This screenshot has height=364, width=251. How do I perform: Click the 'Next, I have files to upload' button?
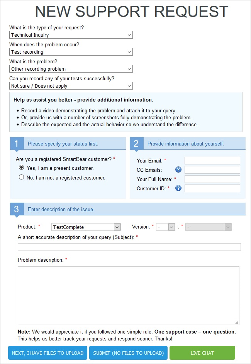(x=47, y=353)
